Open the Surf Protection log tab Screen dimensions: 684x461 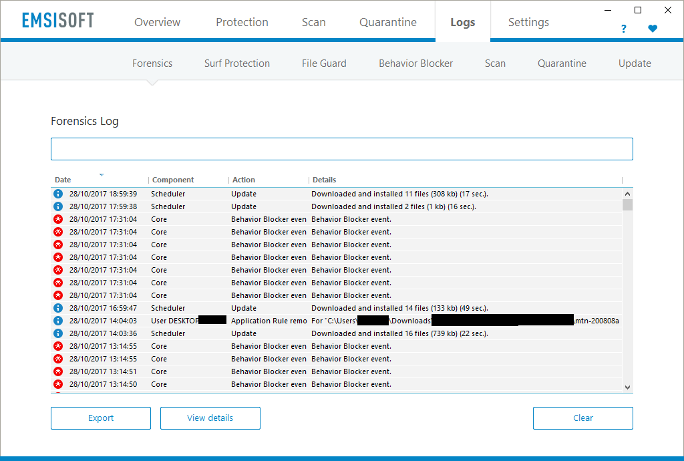237,63
